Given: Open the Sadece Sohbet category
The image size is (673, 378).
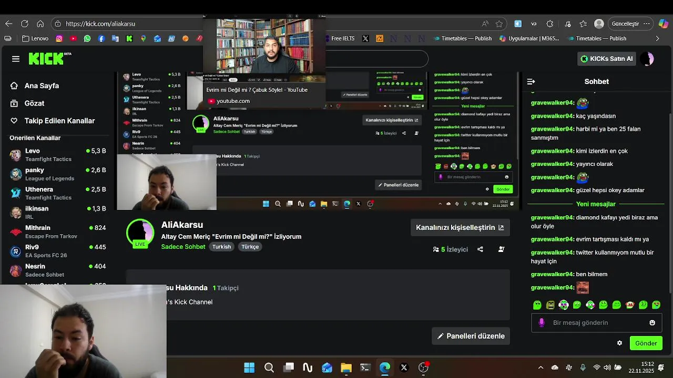Looking at the screenshot, I should click(183, 247).
